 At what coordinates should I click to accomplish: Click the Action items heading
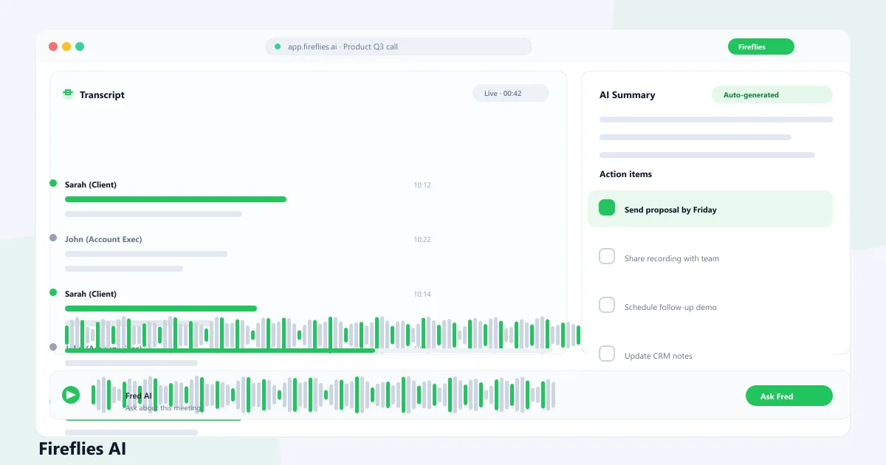625,174
